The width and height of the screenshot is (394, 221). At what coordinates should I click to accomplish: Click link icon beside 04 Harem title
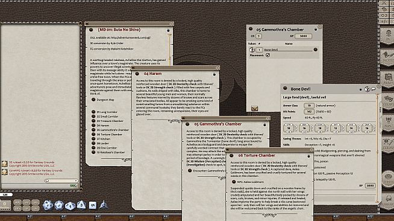(x=137, y=74)
